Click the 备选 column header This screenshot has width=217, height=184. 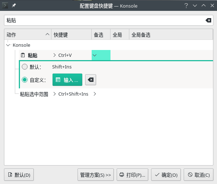[x=101, y=34]
